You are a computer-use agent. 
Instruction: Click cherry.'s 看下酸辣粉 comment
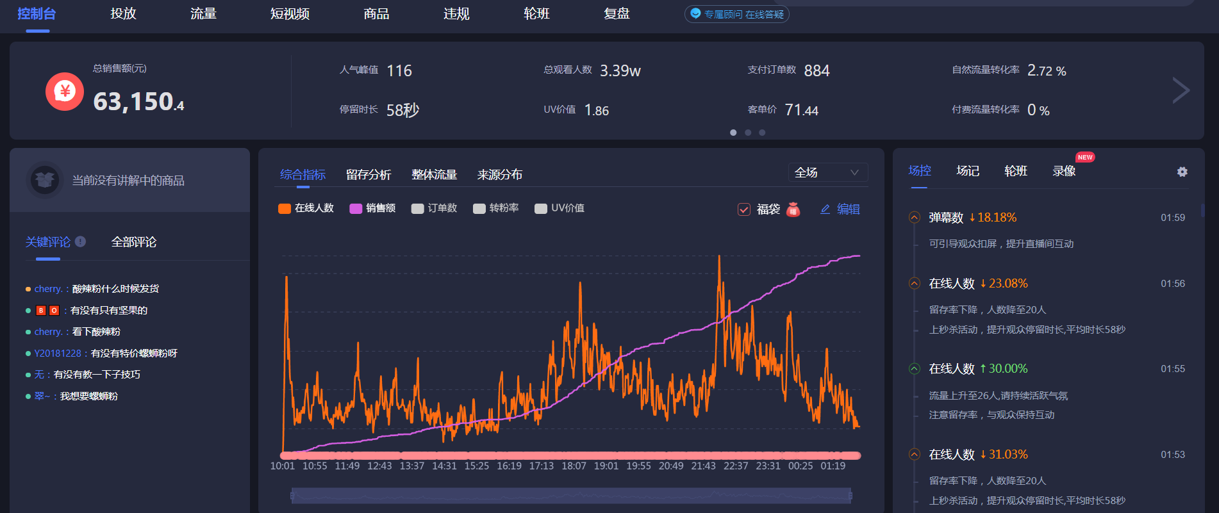pos(96,332)
